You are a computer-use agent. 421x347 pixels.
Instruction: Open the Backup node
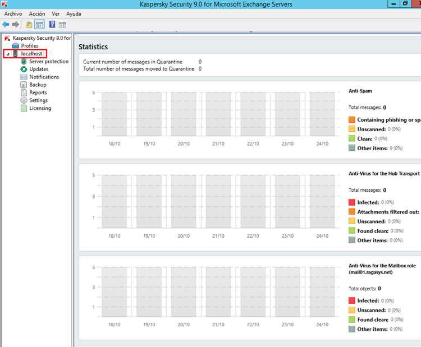[38, 85]
